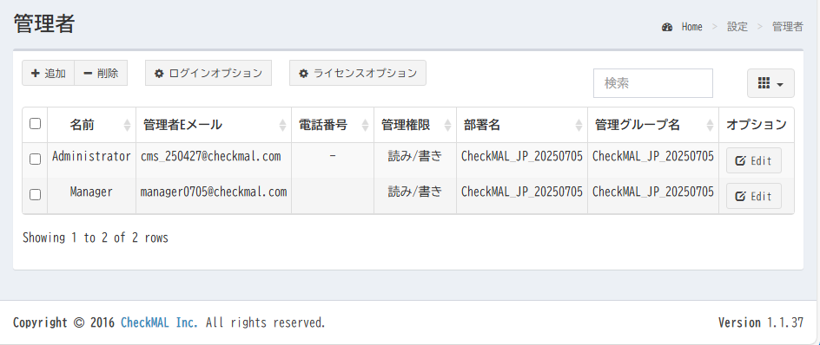Check the Administrator row checkbox
This screenshot has width=820, height=345.
[35, 159]
